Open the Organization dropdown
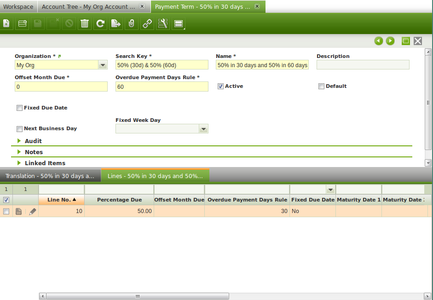433x300 pixels. click(103, 65)
